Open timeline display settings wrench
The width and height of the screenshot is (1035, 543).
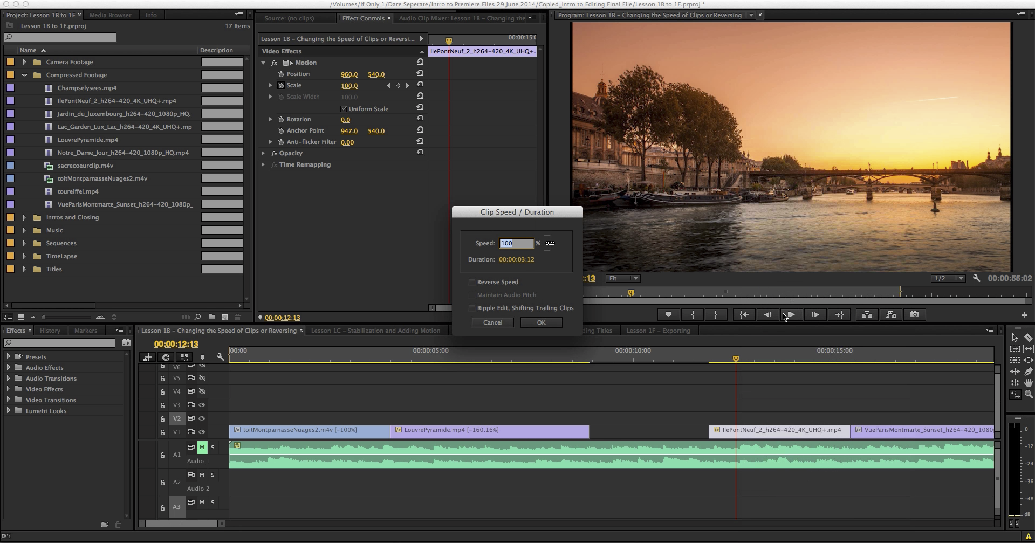pyautogui.click(x=220, y=357)
